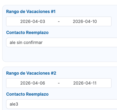Click the dash separator in vacation range #2
Viewport: 117px width, 110px height.
59,83
